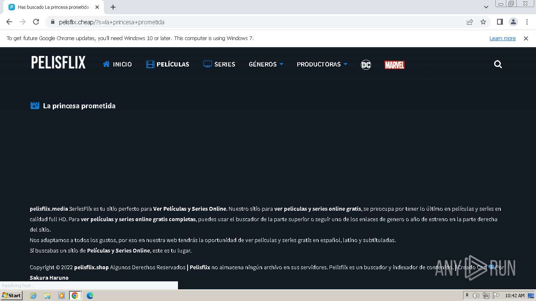Select the Has buscado La princesa prometida tab
The height and width of the screenshot is (301, 536).
click(54, 7)
